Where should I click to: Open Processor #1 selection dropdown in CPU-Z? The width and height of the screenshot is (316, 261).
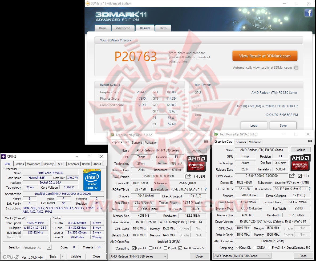pos(37,247)
